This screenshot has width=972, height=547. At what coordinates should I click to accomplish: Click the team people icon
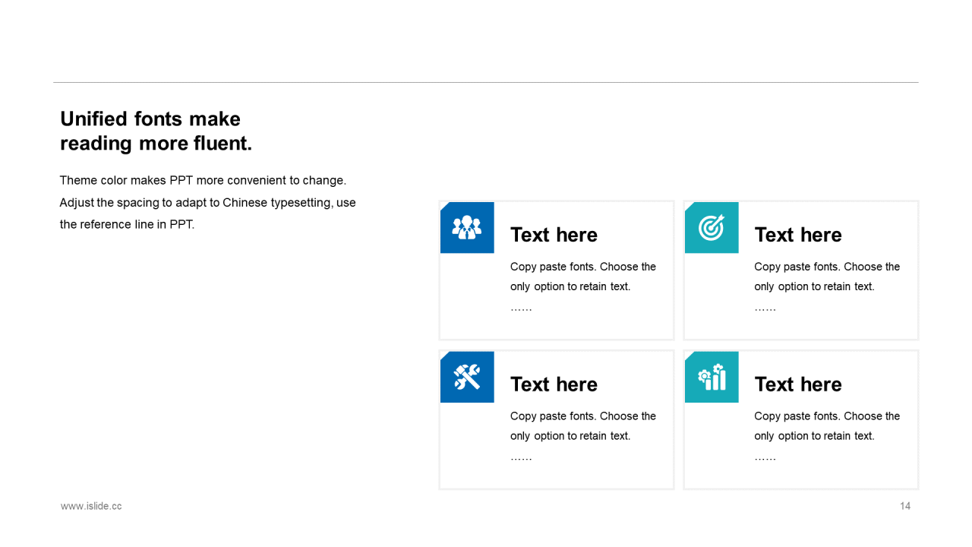467,227
